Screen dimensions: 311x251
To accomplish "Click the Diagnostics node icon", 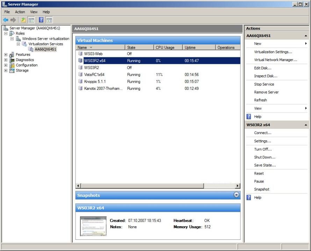I will click(x=12, y=60).
